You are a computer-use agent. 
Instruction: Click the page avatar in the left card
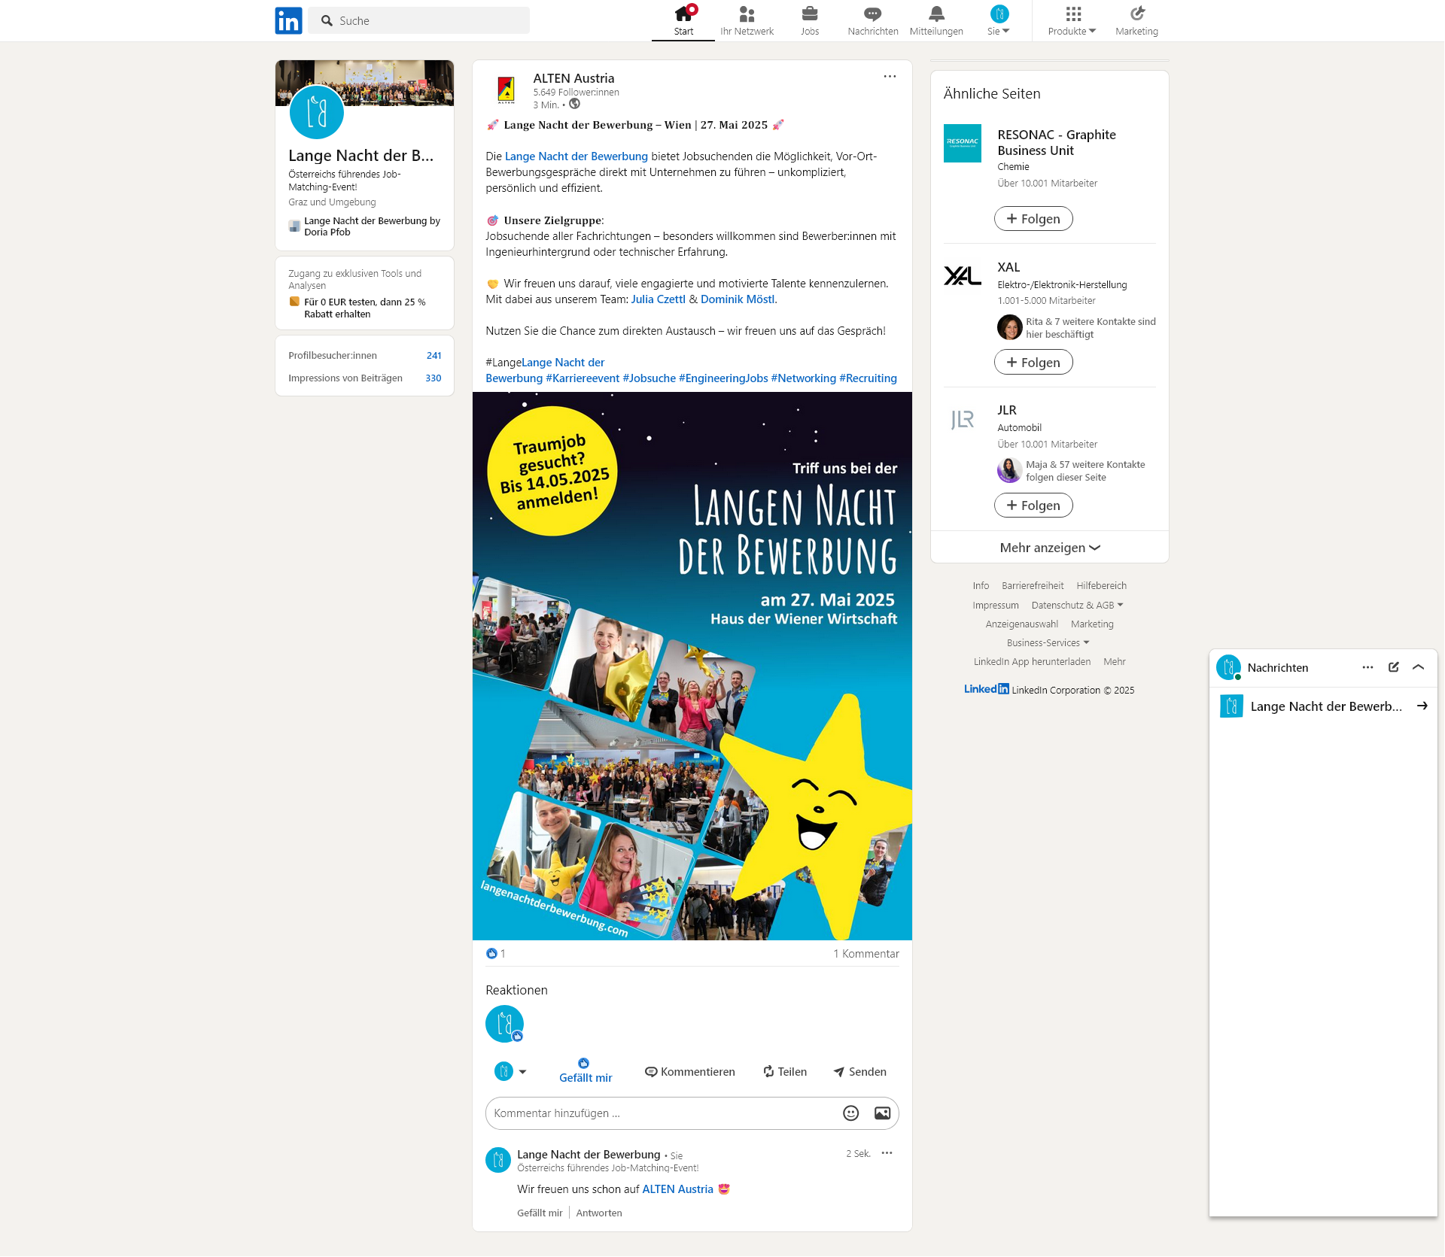[317, 112]
